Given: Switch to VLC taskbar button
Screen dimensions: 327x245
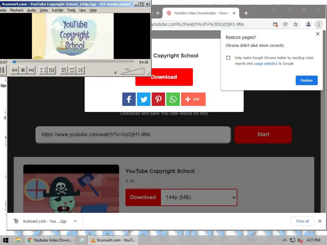Looking at the screenshot, I should coord(113,240).
